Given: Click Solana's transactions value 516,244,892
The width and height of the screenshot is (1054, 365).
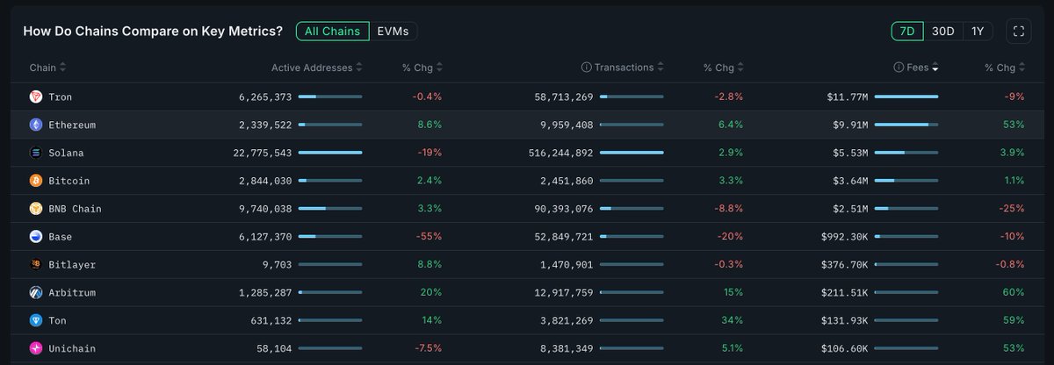Looking at the screenshot, I should (x=560, y=153).
